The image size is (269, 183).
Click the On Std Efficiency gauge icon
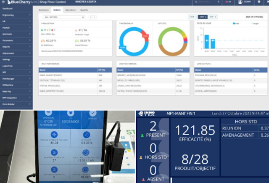pyautogui.click(x=43, y=41)
